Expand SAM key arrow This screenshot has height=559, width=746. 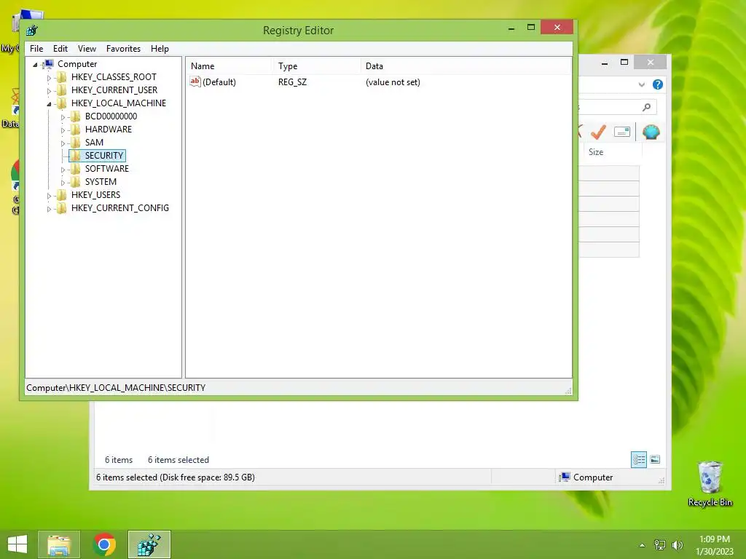pyautogui.click(x=63, y=143)
